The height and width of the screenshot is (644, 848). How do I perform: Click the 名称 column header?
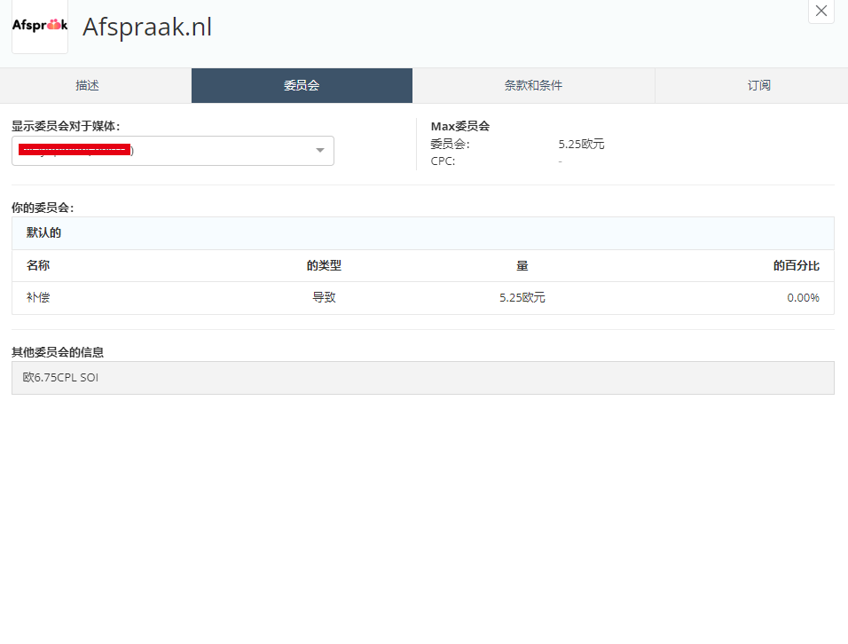(38, 265)
